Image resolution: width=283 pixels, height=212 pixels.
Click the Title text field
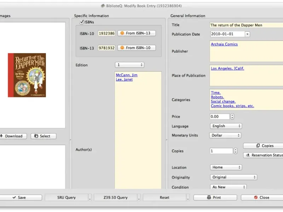246,25
